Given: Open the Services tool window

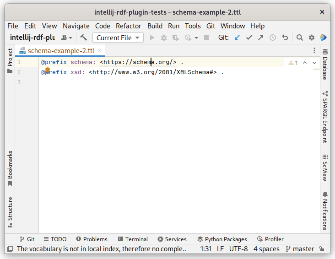Looking at the screenshot, I should (172, 239).
